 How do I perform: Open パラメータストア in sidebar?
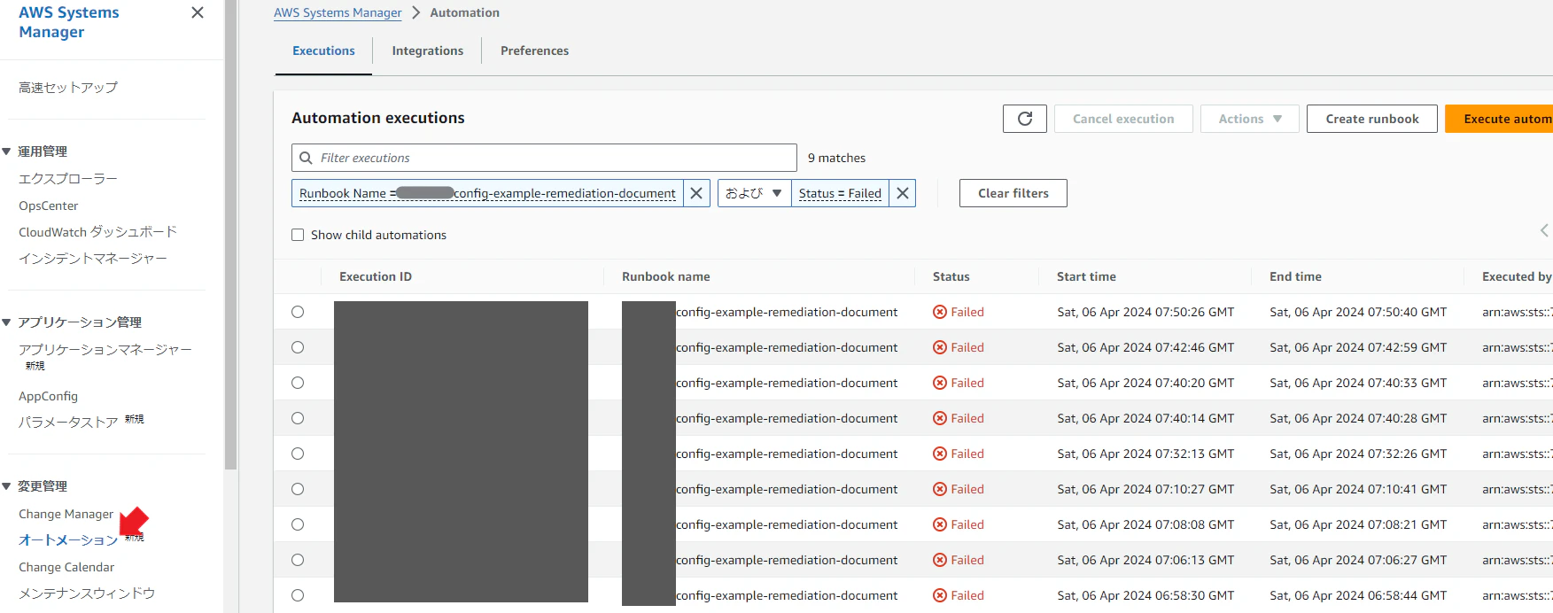68,423
